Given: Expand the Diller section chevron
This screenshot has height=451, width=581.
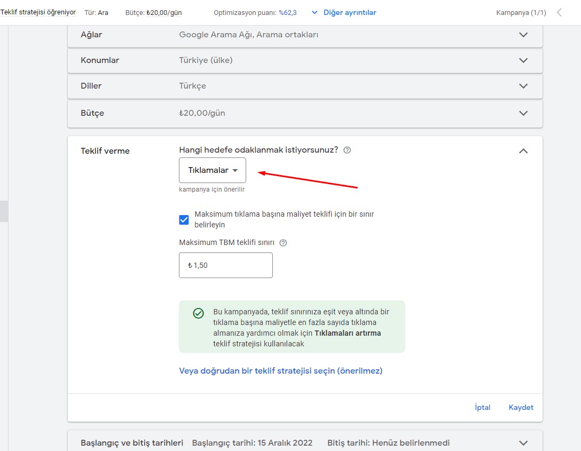Looking at the screenshot, I should (523, 86).
